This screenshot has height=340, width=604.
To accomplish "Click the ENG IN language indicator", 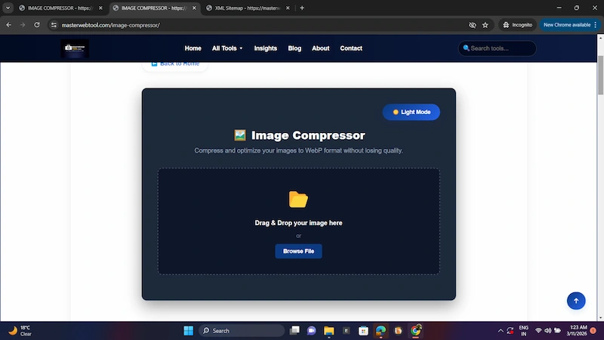I will pyautogui.click(x=523, y=330).
